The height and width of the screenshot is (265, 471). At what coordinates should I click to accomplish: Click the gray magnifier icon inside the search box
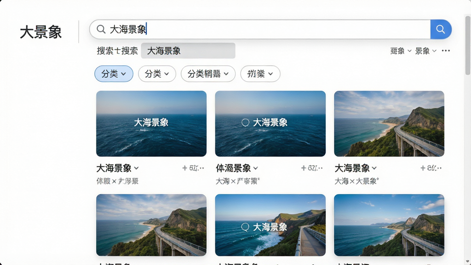point(101,29)
